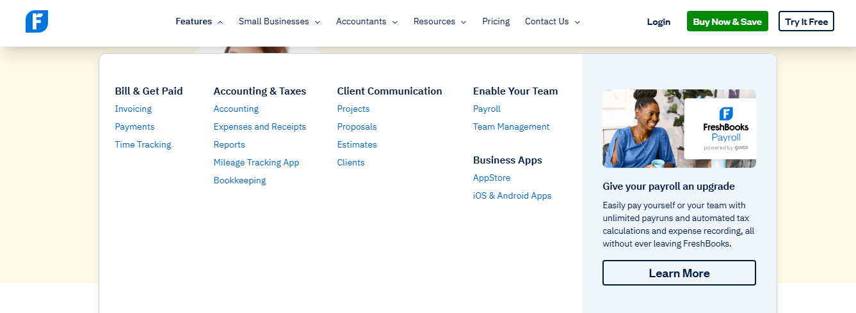This screenshot has height=313, width=856.
Task: Click the Login link
Action: tap(659, 22)
